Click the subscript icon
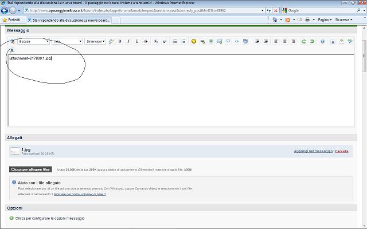The width and height of the screenshot is (367, 229). tap(156, 41)
